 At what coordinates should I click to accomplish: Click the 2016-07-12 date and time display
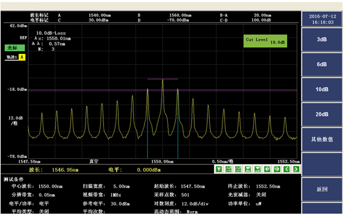pos(323,19)
